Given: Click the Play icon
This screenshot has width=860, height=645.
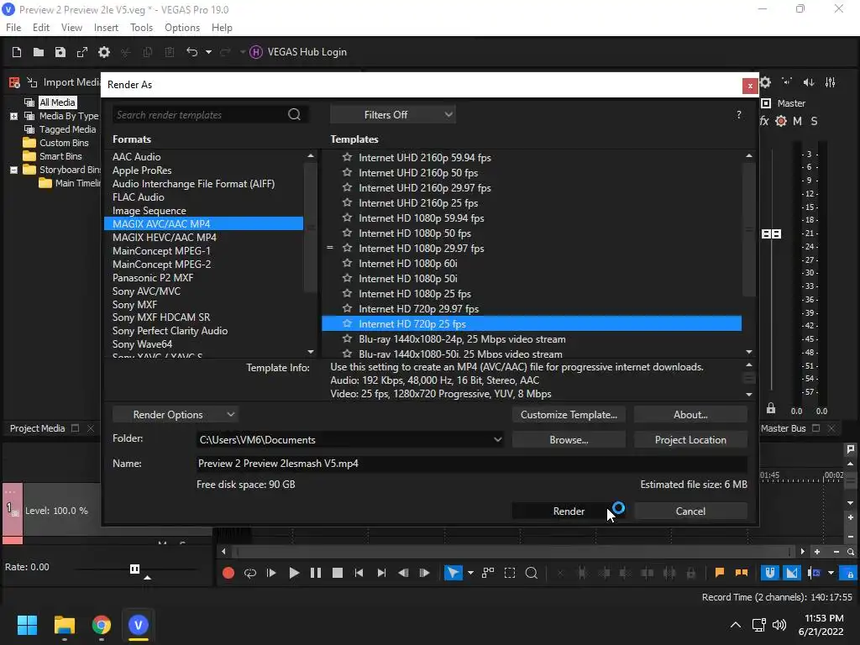Looking at the screenshot, I should (x=294, y=573).
